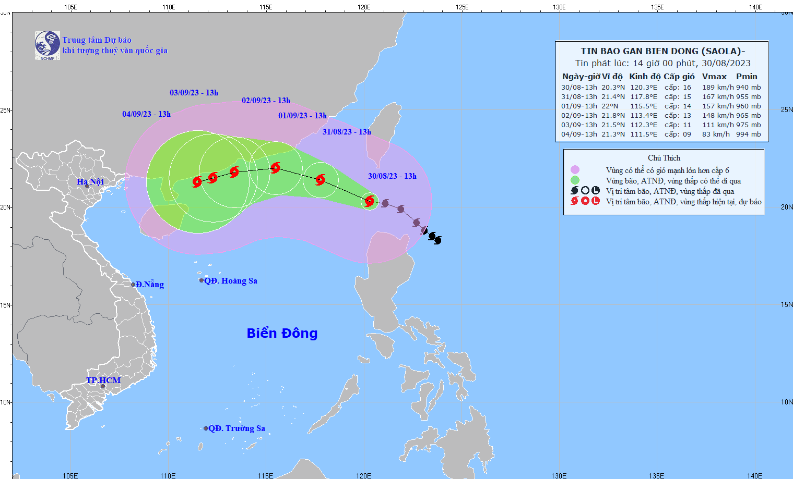Image resolution: width=793 pixels, height=479 pixels.
Task: Click the 111 km/h wind speed value
Action: [x=718, y=125]
